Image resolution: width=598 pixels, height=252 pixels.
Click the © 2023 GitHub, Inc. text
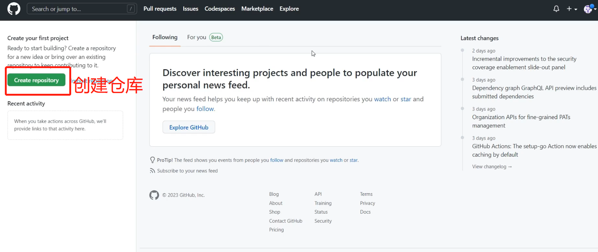point(183,195)
